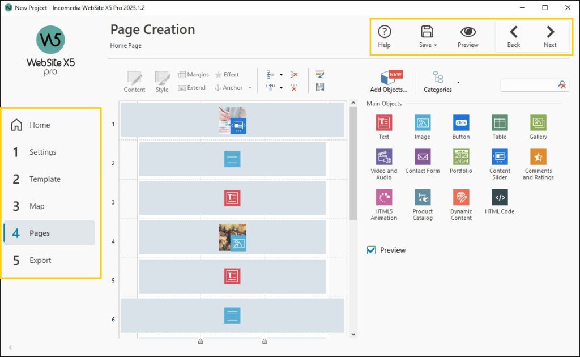Open Add Objects button
580x357 pixels.
388,82
